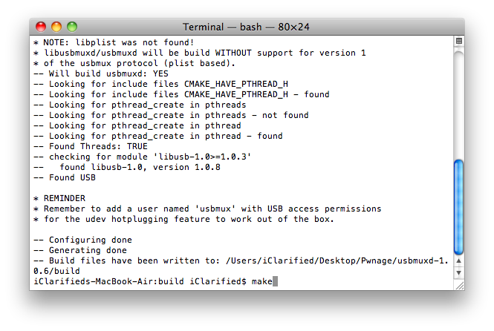
Task: Close the Terminal window with the red button
Action: (x=42, y=27)
